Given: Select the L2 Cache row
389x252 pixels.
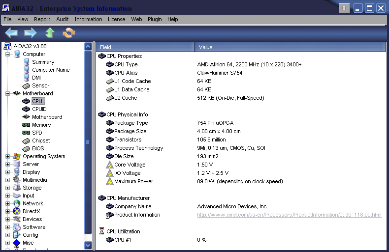Looking at the screenshot, I should click(241, 98).
